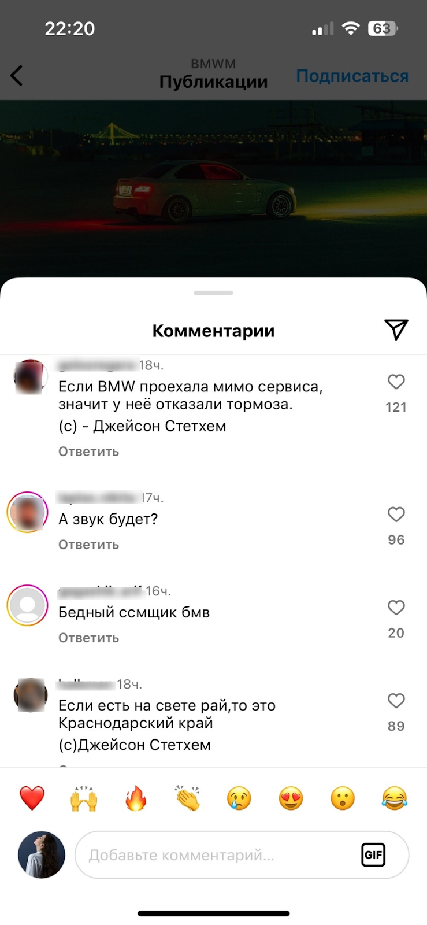427x925 pixels.
Task: Tap Подписаться to follow the account
Action: (x=352, y=76)
